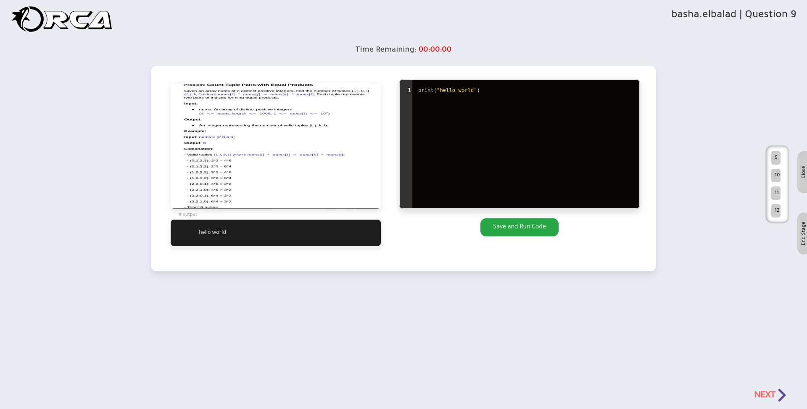Click the print hello world code line

click(449, 90)
